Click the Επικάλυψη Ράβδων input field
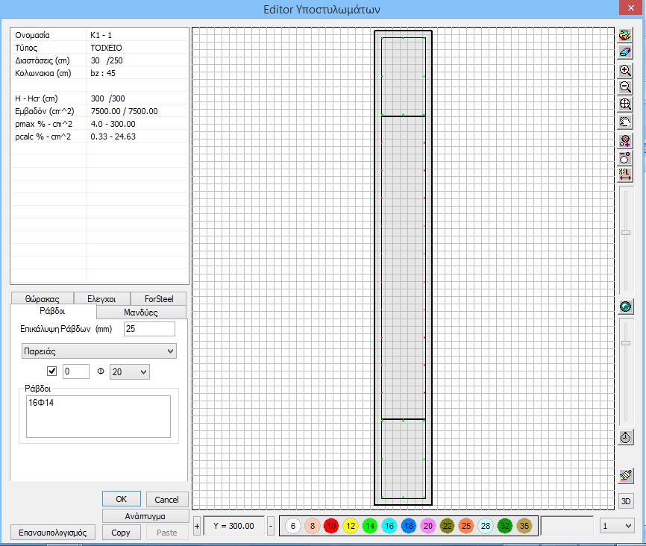Viewport: 646px width, 546px height. [x=149, y=329]
